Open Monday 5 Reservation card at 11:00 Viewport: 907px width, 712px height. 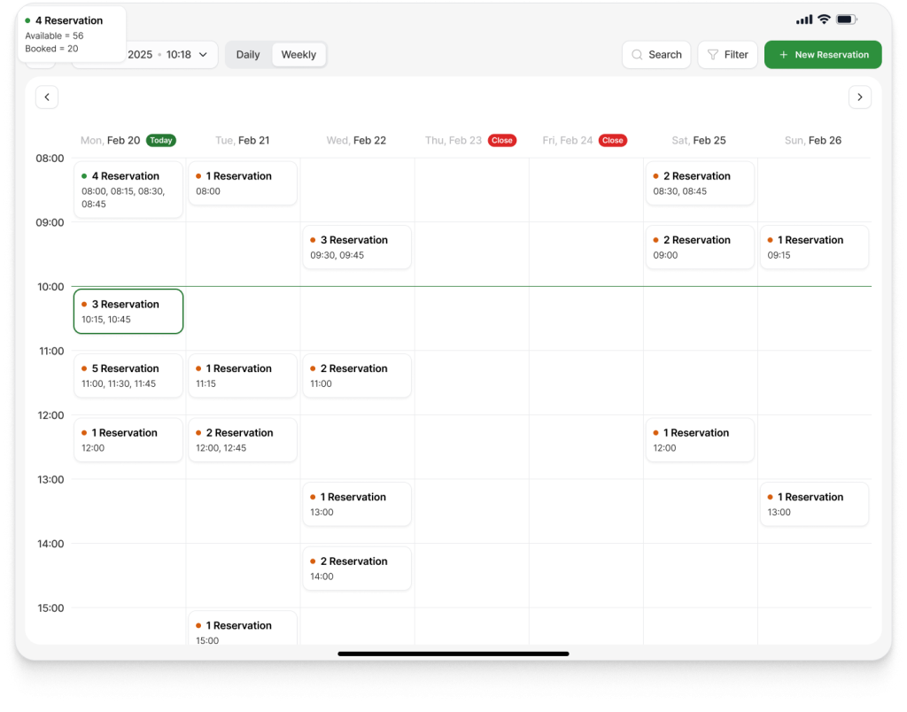click(x=128, y=376)
